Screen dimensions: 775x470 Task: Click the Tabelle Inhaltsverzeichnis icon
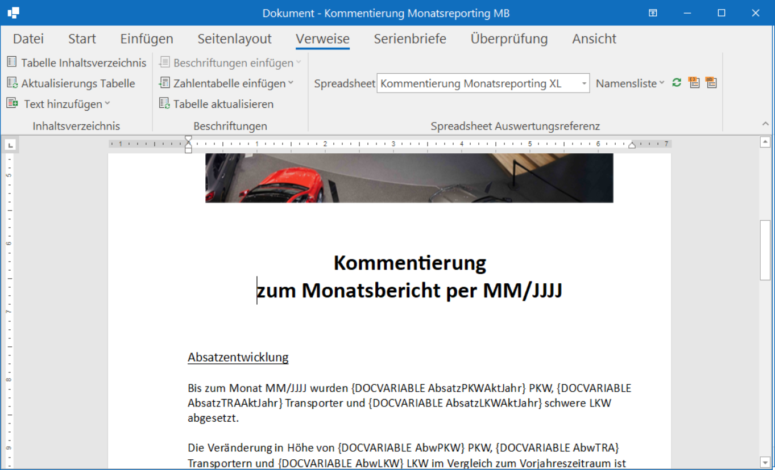click(12, 62)
